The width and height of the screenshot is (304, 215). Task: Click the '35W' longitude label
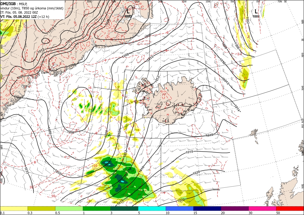(x=89, y=2)
